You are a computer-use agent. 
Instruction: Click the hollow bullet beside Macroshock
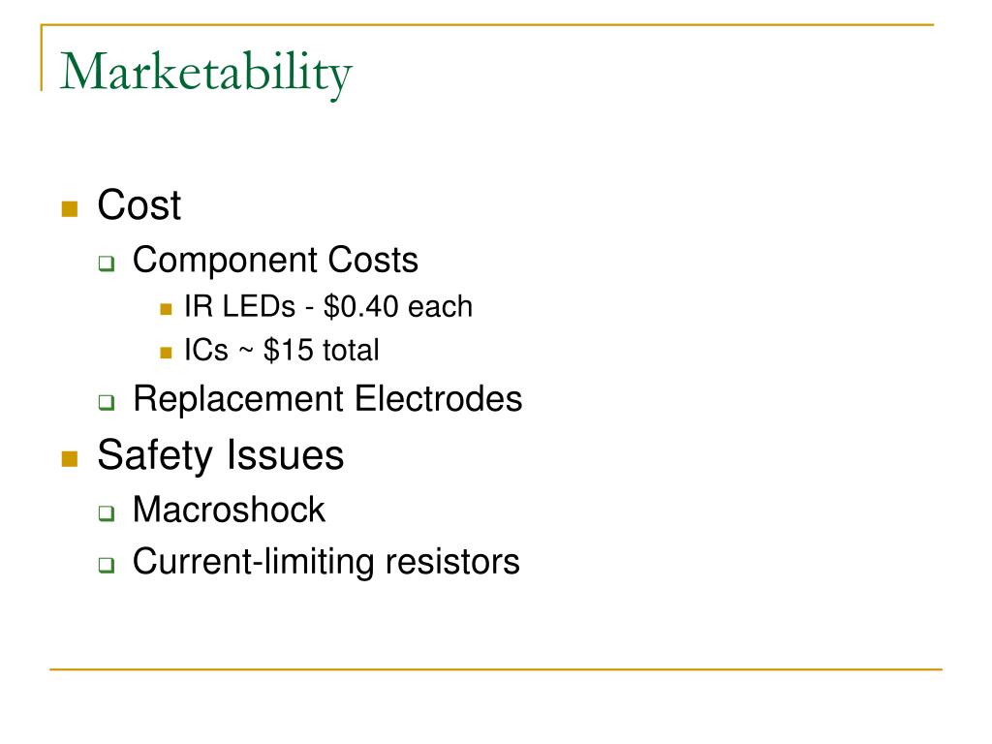(x=107, y=513)
